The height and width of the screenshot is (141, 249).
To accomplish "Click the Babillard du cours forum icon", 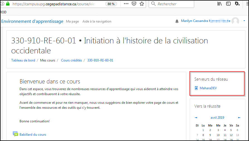I will point(15,134).
